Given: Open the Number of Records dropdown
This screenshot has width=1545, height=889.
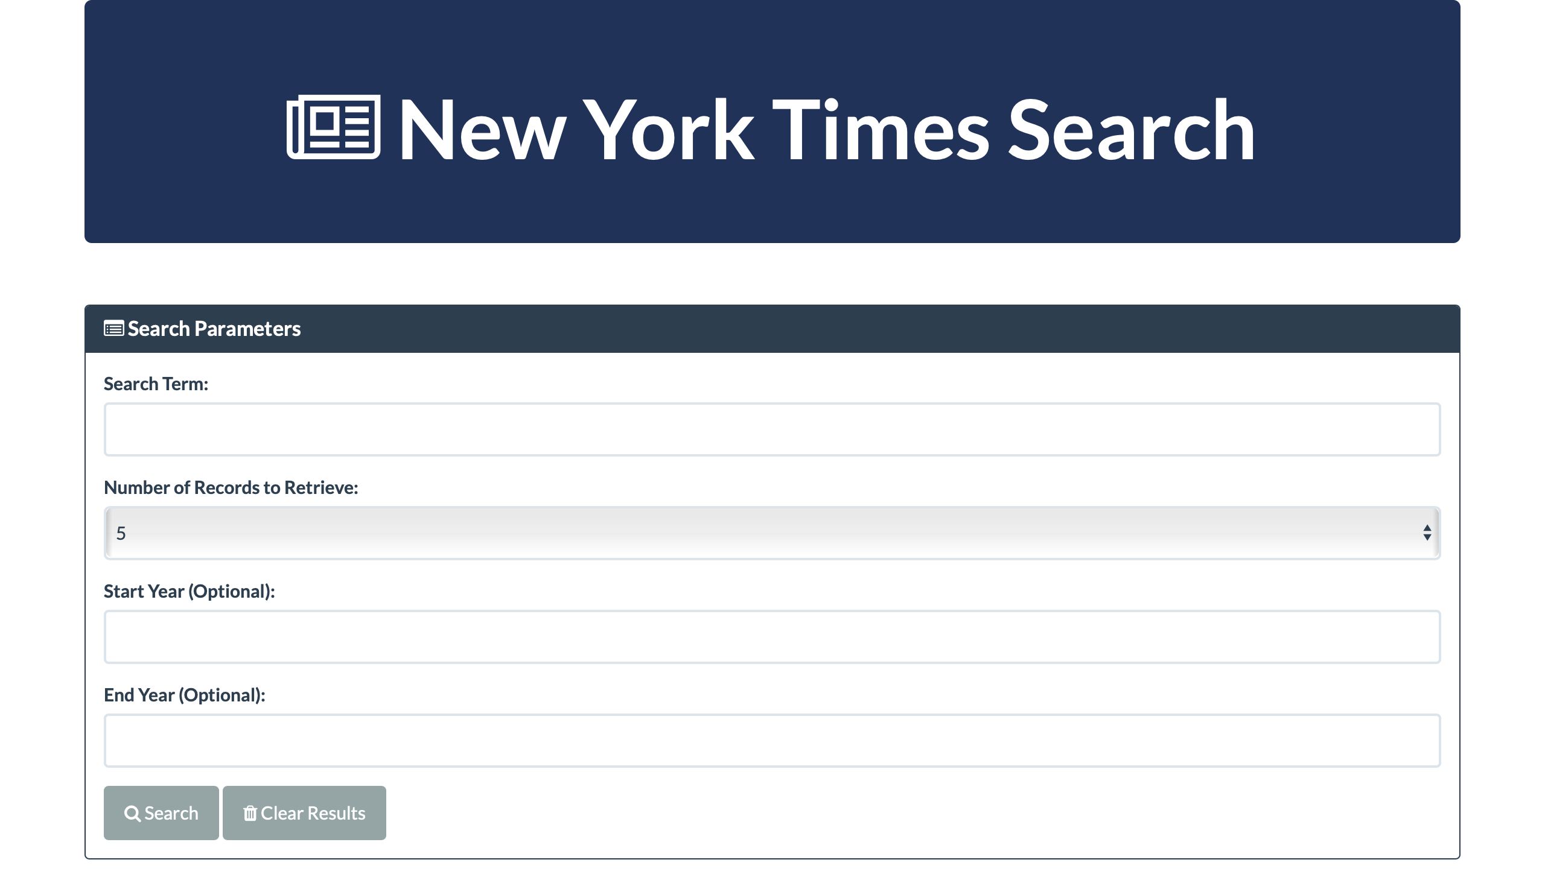Looking at the screenshot, I should [772, 533].
